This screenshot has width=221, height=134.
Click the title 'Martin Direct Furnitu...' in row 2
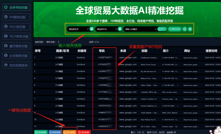[x=149, y=65]
